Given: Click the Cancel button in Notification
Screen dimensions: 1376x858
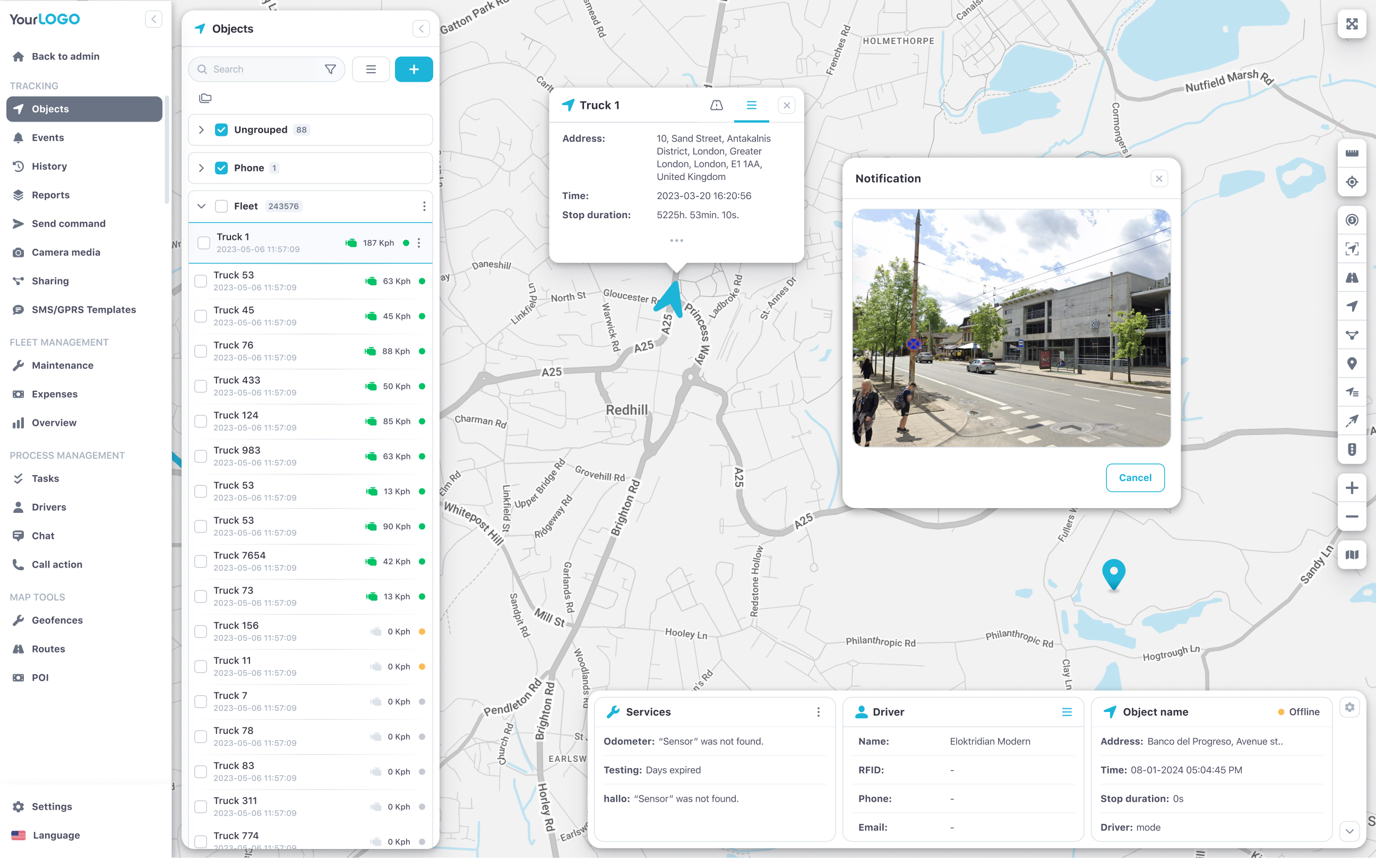Looking at the screenshot, I should tap(1135, 478).
